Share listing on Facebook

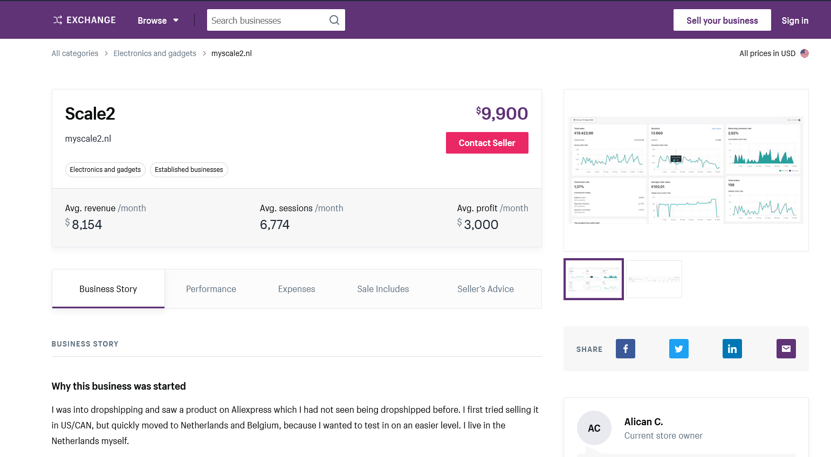(625, 349)
